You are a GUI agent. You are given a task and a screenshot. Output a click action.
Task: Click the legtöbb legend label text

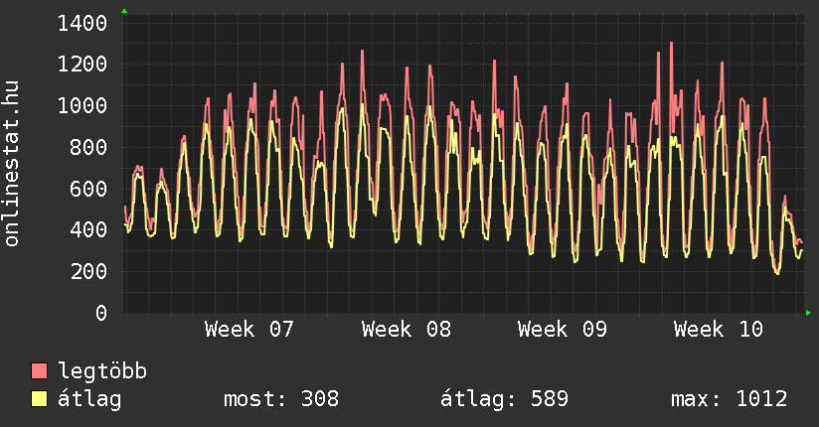tap(102, 371)
